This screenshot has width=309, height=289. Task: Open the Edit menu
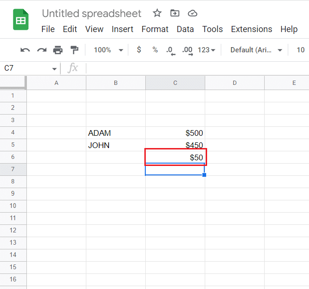70,29
